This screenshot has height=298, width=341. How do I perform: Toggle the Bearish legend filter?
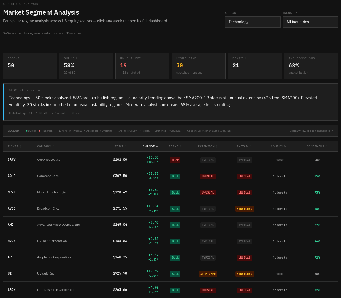coord(47,131)
